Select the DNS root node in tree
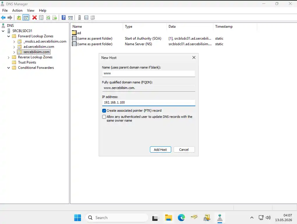The height and width of the screenshot is (224, 297). (10, 26)
